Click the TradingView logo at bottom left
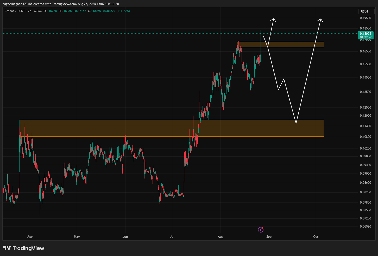This screenshot has height=256, width=378. (24, 248)
